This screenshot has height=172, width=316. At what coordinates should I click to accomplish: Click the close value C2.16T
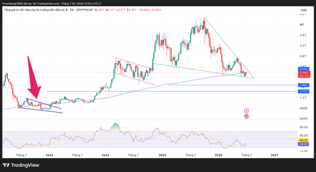point(132,10)
